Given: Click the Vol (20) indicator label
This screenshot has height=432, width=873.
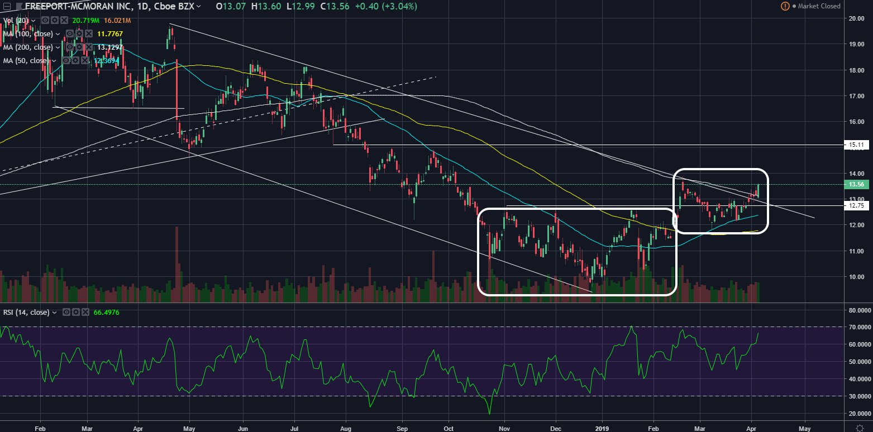Looking at the screenshot, I should pos(16,20).
